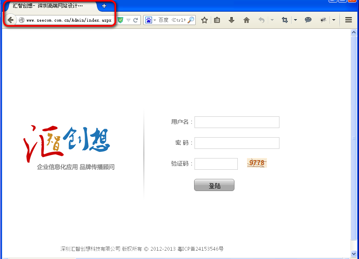Click the undo closed tab arrow icon

(262, 20)
